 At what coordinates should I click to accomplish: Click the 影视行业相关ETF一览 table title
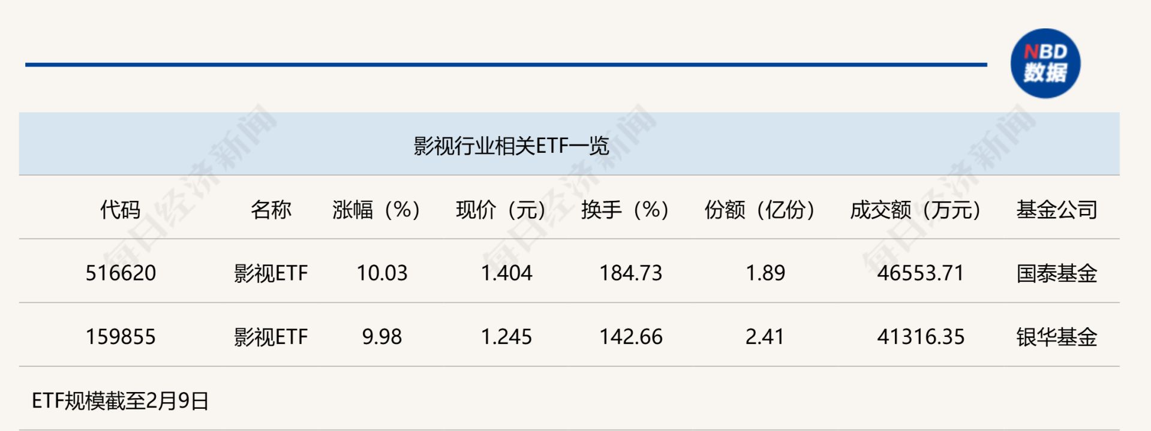pos(511,146)
